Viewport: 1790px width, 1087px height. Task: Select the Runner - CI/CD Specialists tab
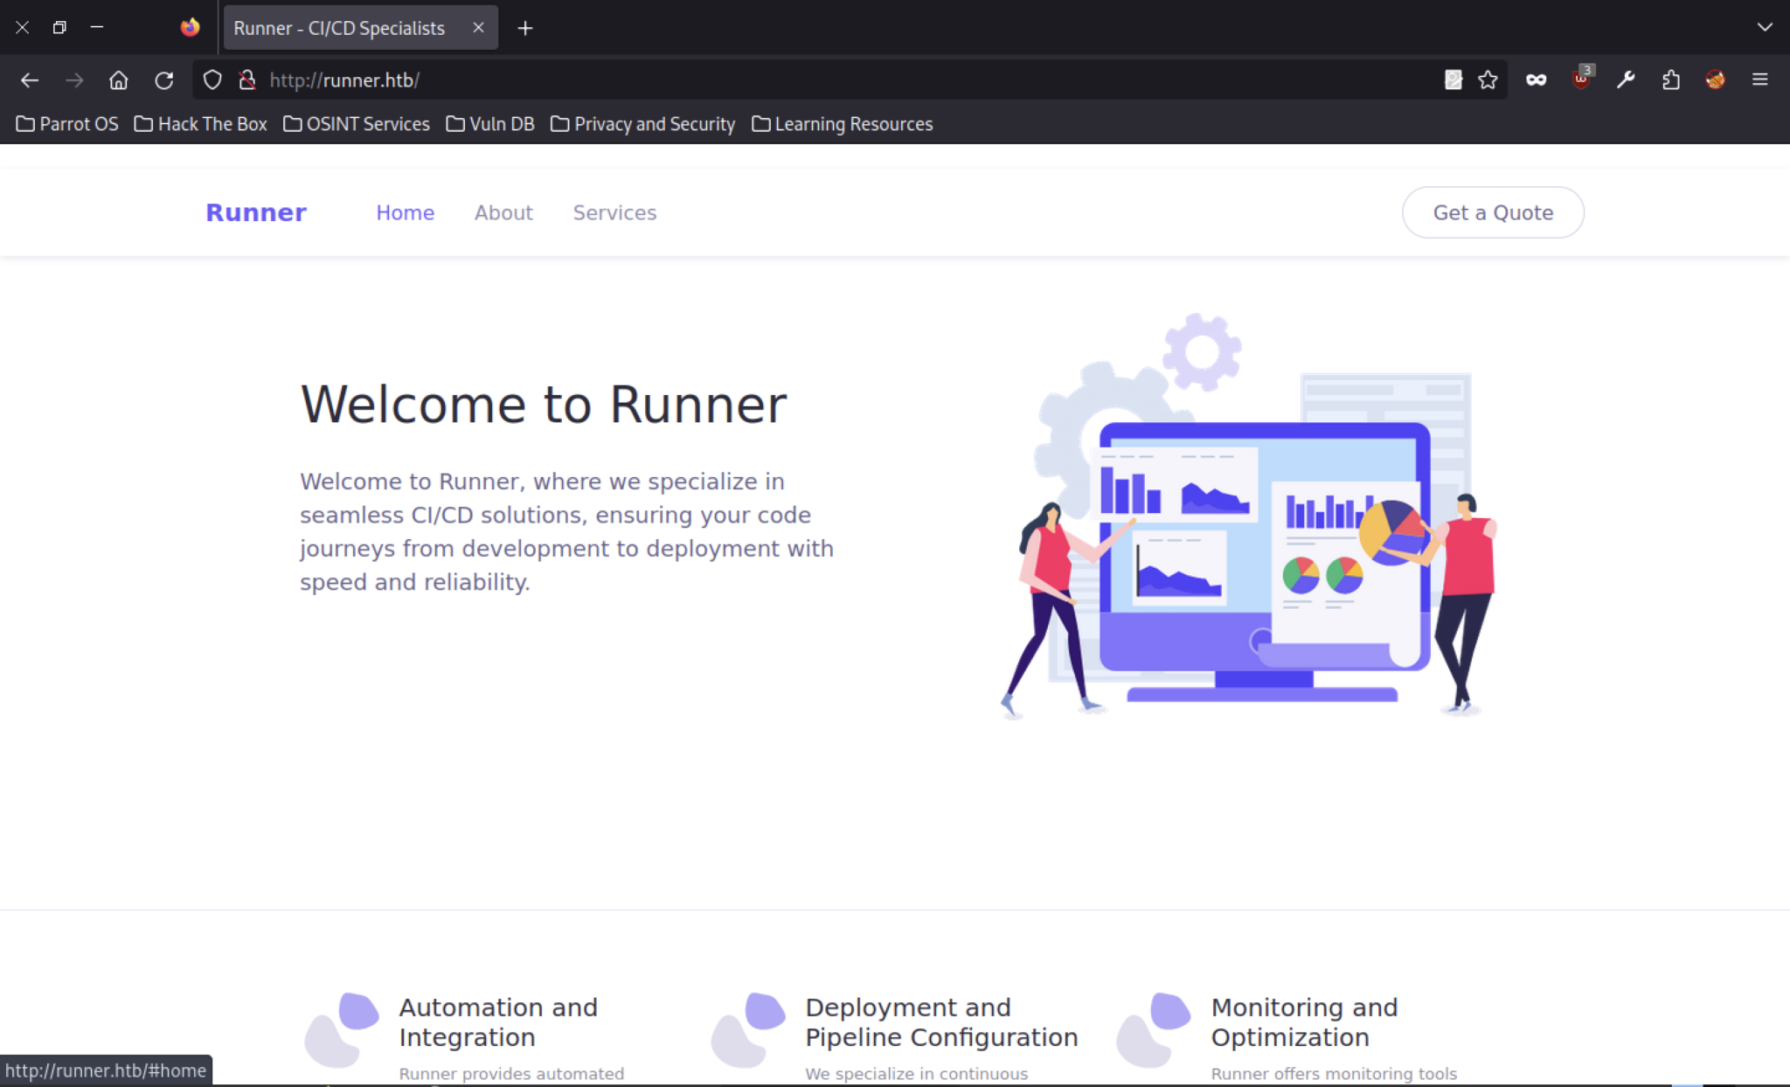point(360,28)
